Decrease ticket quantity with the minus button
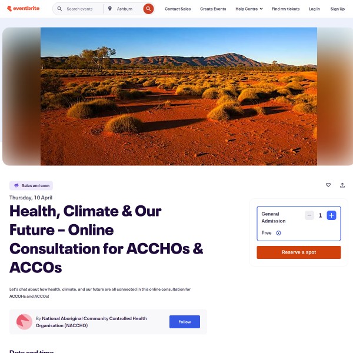This screenshot has width=353, height=353. pos(309,215)
